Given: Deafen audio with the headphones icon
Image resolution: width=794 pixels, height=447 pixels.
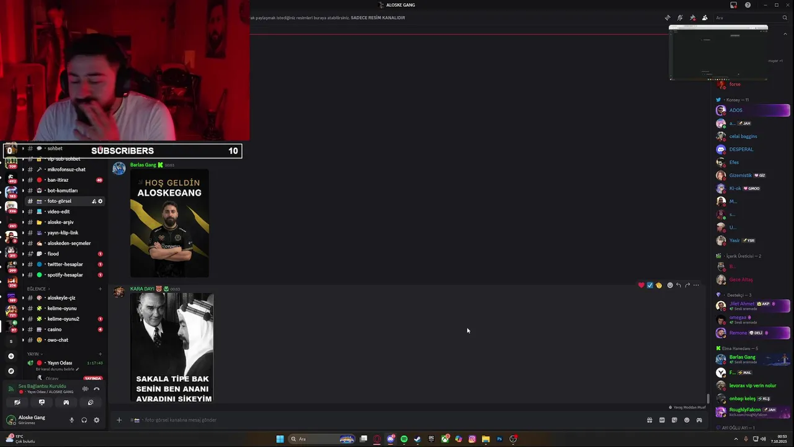Looking at the screenshot, I should click(x=84, y=420).
